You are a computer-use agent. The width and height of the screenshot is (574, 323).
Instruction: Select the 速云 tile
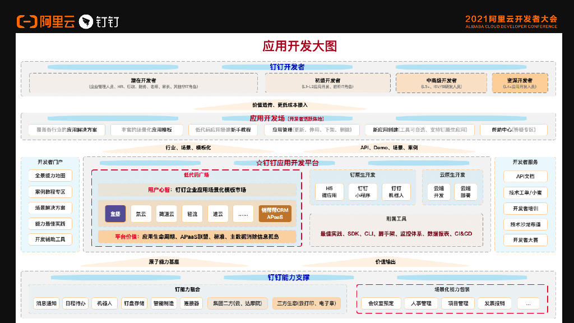point(218,214)
